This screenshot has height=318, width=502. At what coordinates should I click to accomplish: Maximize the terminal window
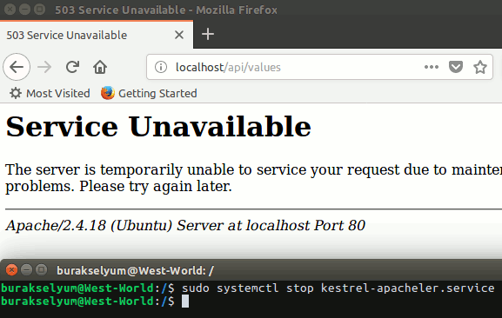[41, 270]
